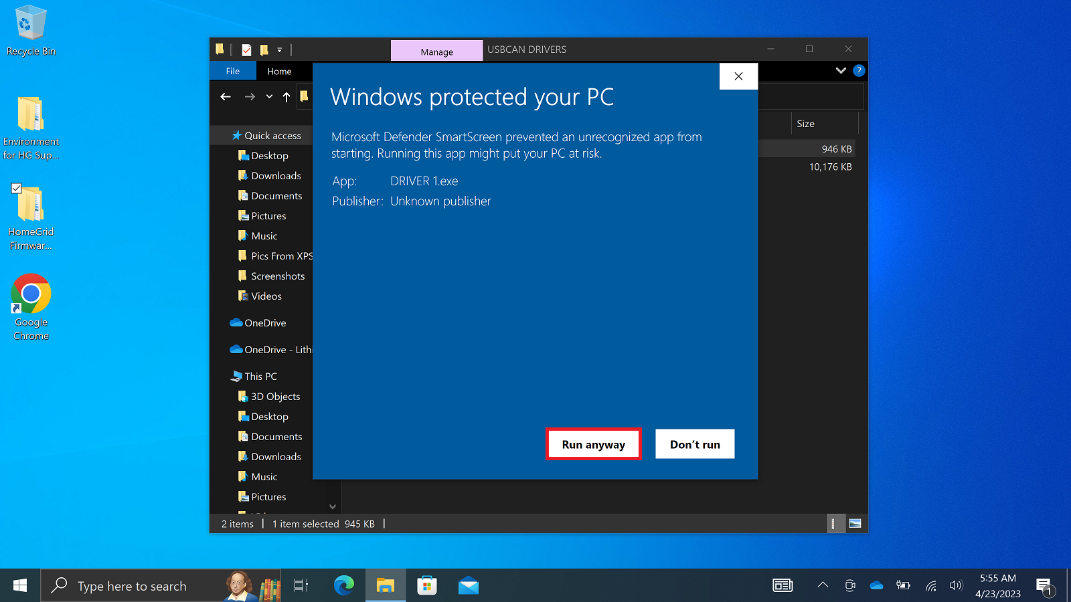Click the Run anyway button
1071x602 pixels.
tap(594, 444)
